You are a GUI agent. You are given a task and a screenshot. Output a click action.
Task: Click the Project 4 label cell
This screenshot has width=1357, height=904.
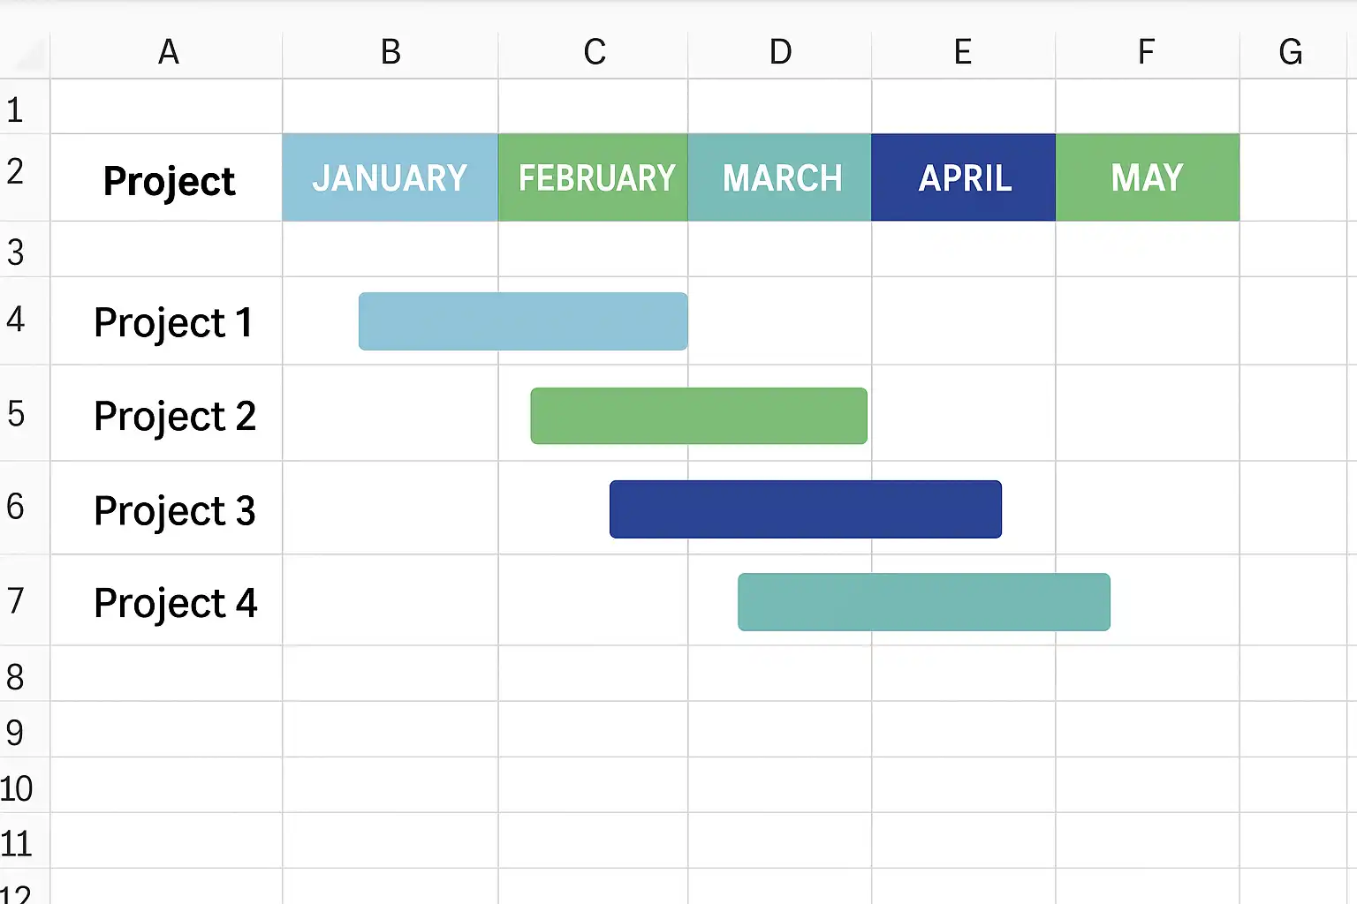pos(167,600)
